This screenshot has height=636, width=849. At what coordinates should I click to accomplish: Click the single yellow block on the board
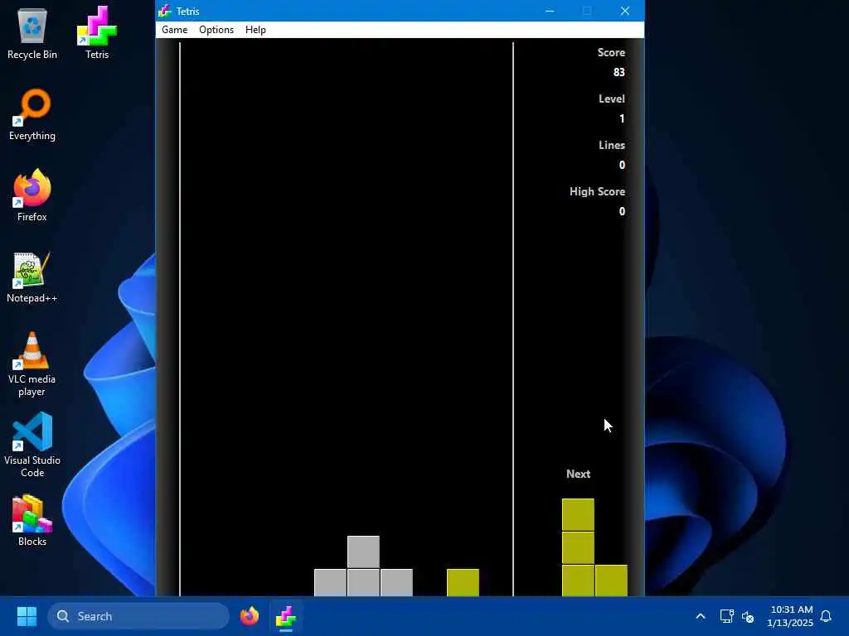tap(463, 582)
